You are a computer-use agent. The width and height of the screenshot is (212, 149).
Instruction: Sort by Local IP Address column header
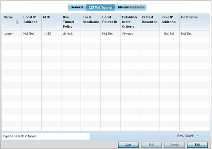31,22
